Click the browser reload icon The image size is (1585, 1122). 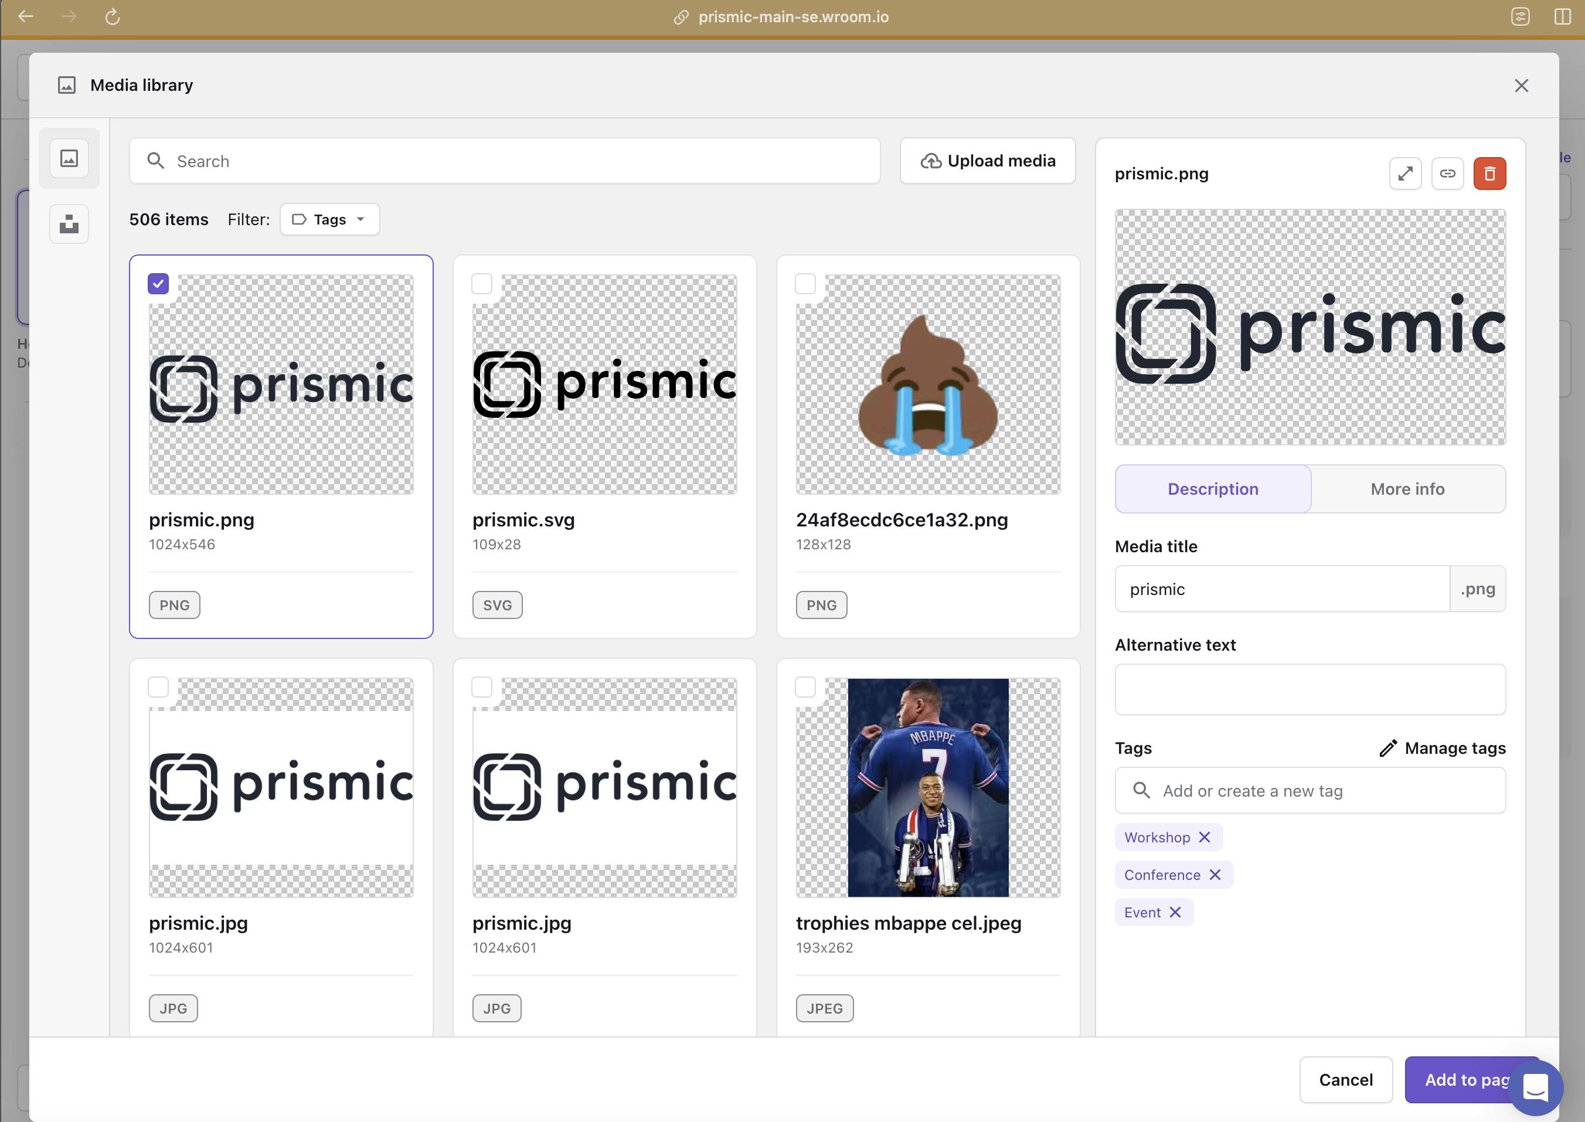(x=113, y=16)
